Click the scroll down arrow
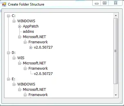The image size is (124, 106). click(116, 95)
